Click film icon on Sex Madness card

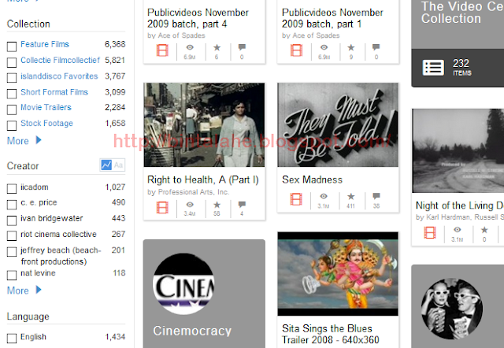coord(296,199)
